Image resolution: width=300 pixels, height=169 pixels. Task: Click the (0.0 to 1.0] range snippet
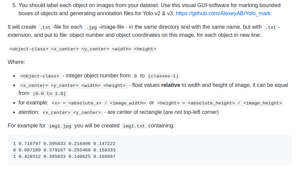click(49, 94)
